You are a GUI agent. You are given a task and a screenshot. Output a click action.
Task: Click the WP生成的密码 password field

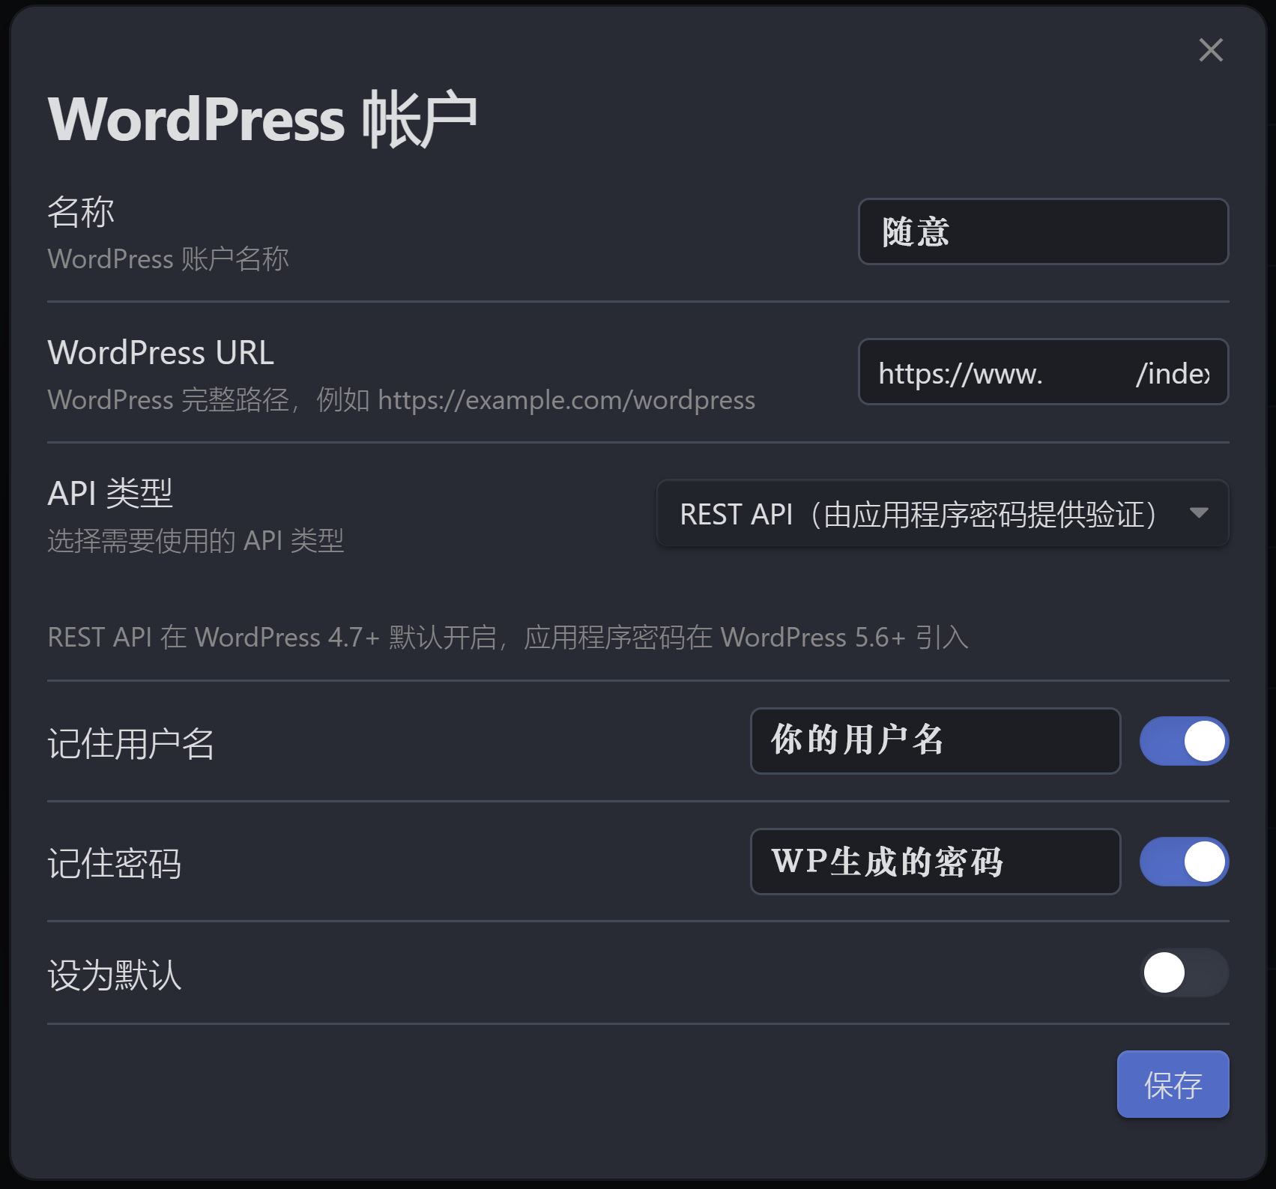pyautogui.click(x=935, y=862)
